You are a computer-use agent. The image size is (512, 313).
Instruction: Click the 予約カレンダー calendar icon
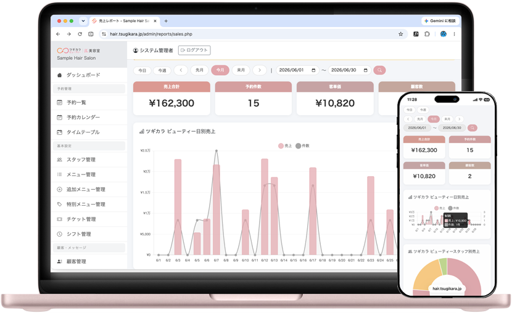59,117
